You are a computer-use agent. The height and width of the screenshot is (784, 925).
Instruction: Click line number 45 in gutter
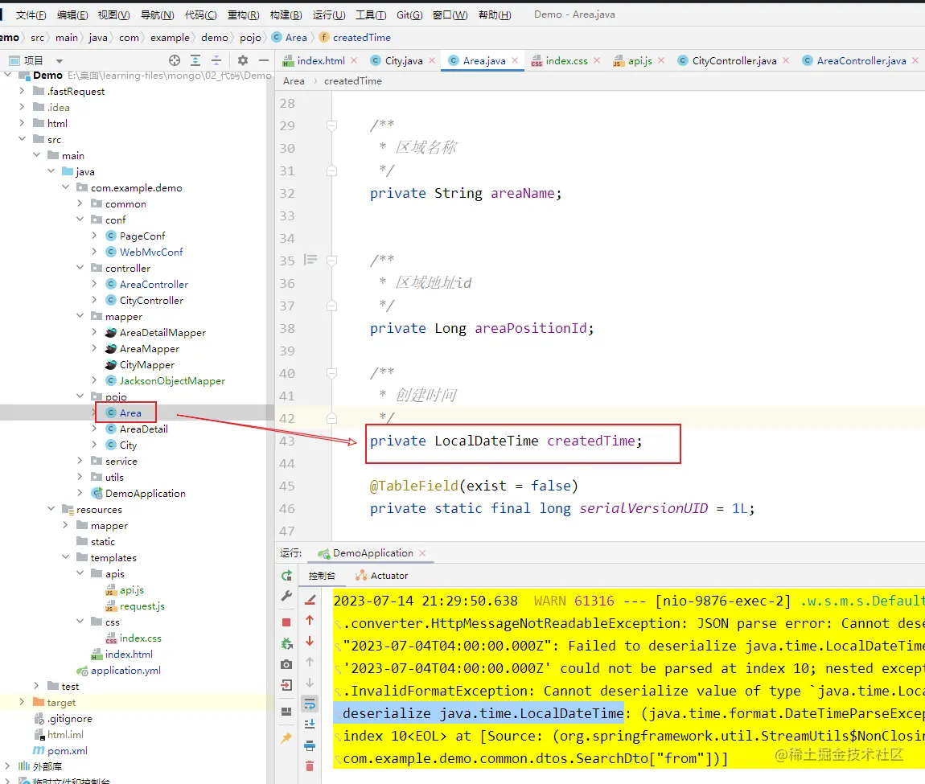(x=287, y=486)
